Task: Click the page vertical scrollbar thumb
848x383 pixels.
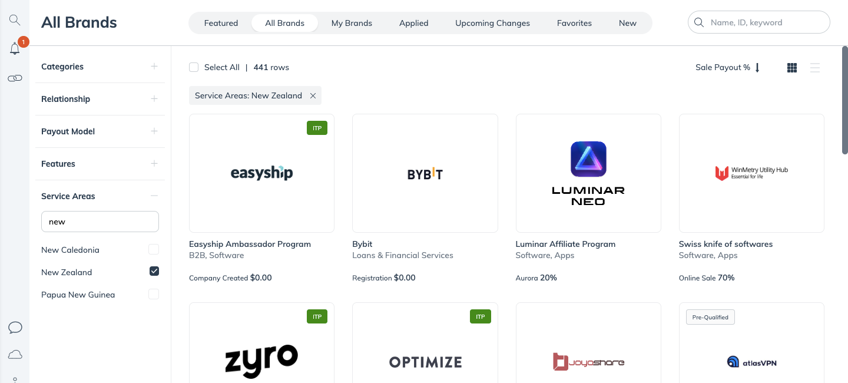Action: (x=845, y=101)
